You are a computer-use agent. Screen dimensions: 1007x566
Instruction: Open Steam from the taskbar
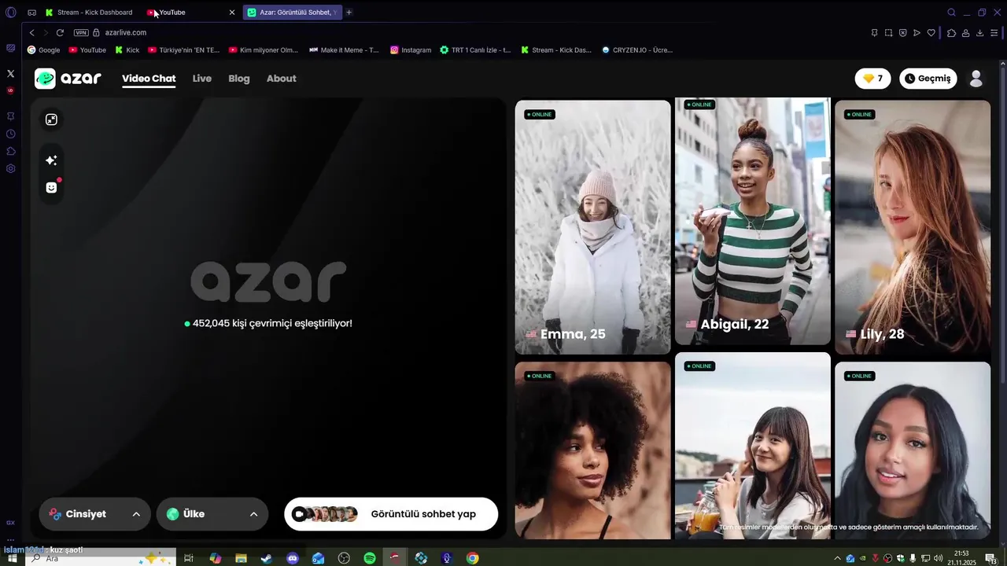point(267,558)
